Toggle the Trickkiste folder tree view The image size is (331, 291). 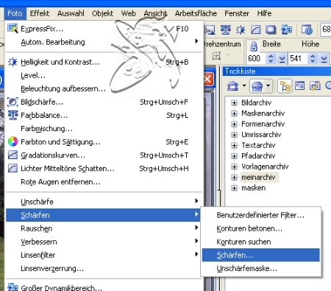pos(285,86)
